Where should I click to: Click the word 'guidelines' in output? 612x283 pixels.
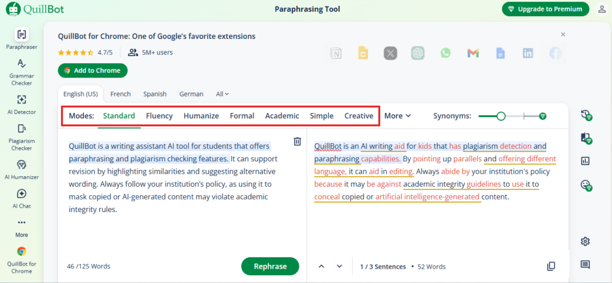484,184
